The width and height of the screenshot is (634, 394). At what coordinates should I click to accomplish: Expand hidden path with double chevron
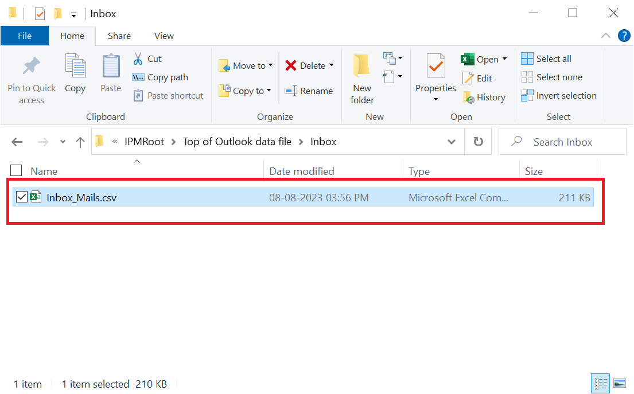tap(115, 142)
